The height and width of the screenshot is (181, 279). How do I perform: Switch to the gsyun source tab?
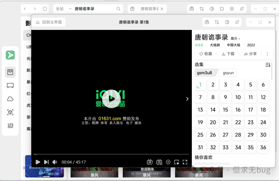pos(228,73)
